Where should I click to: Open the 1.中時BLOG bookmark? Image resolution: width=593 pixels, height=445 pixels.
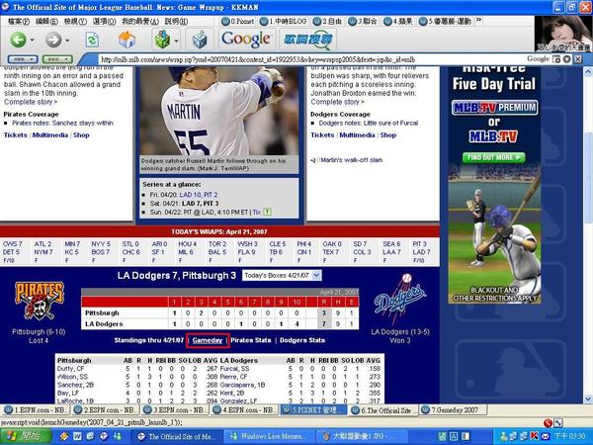(x=283, y=21)
